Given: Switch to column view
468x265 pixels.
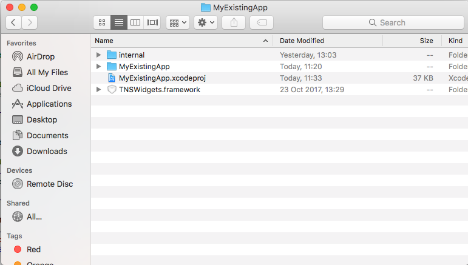Looking at the screenshot, I should [135, 22].
